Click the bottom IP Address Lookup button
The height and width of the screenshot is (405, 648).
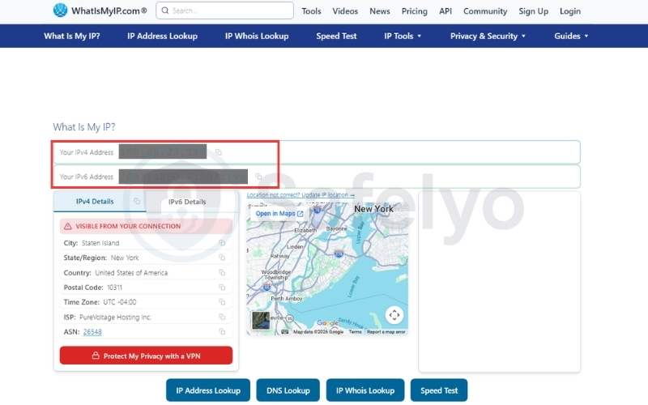click(208, 390)
